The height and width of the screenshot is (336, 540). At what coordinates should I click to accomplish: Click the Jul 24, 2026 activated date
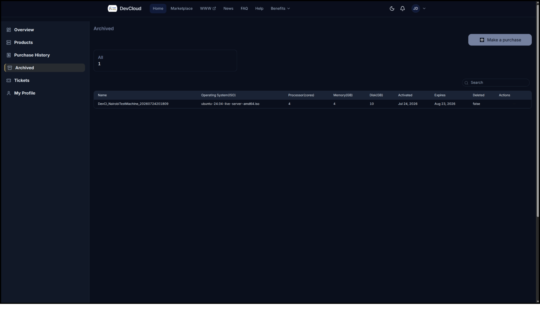408,104
